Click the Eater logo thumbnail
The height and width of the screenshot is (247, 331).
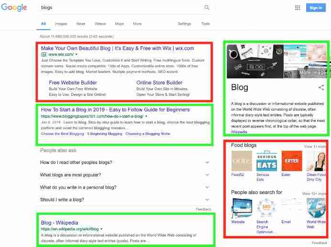(292, 161)
